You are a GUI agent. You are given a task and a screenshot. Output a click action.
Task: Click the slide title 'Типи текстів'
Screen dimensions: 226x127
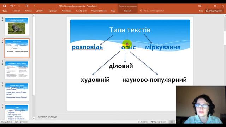coord(130,30)
